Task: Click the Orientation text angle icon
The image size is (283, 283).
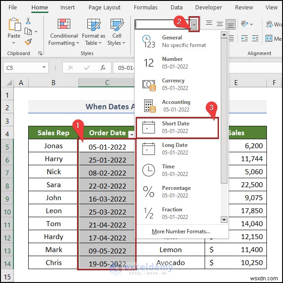Action: click(x=244, y=24)
